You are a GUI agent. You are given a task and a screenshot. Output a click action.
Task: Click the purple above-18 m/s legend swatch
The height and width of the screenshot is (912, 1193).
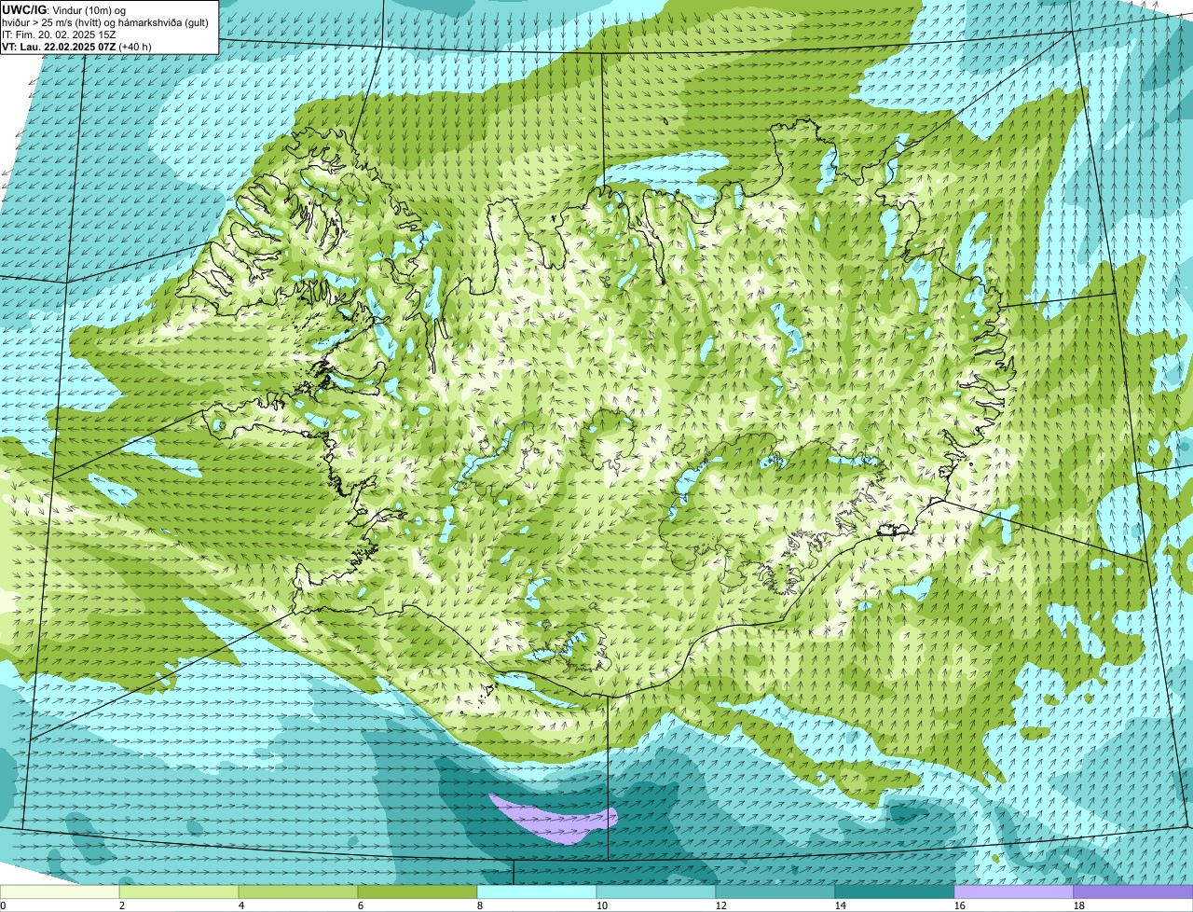click(x=1133, y=892)
